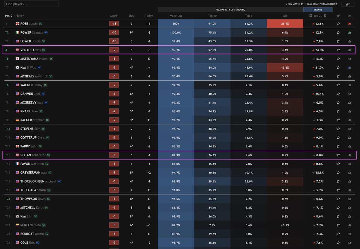Open chart for JAEGER Stephan row
The width and height of the screenshot is (360, 249).
tap(349, 120)
